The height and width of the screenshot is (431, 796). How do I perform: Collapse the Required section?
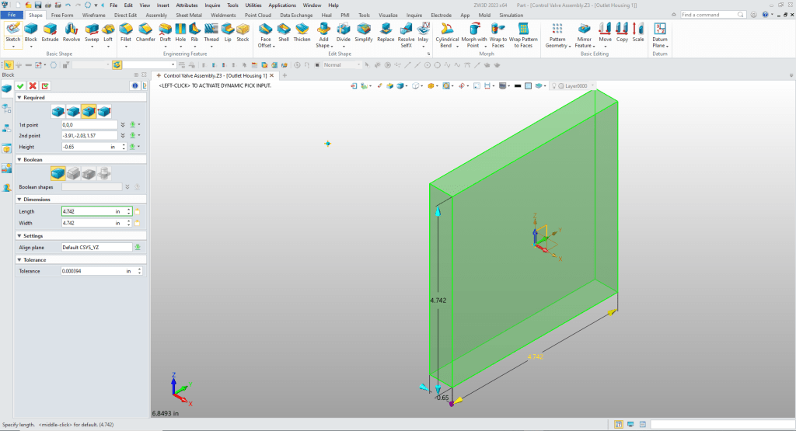point(19,98)
